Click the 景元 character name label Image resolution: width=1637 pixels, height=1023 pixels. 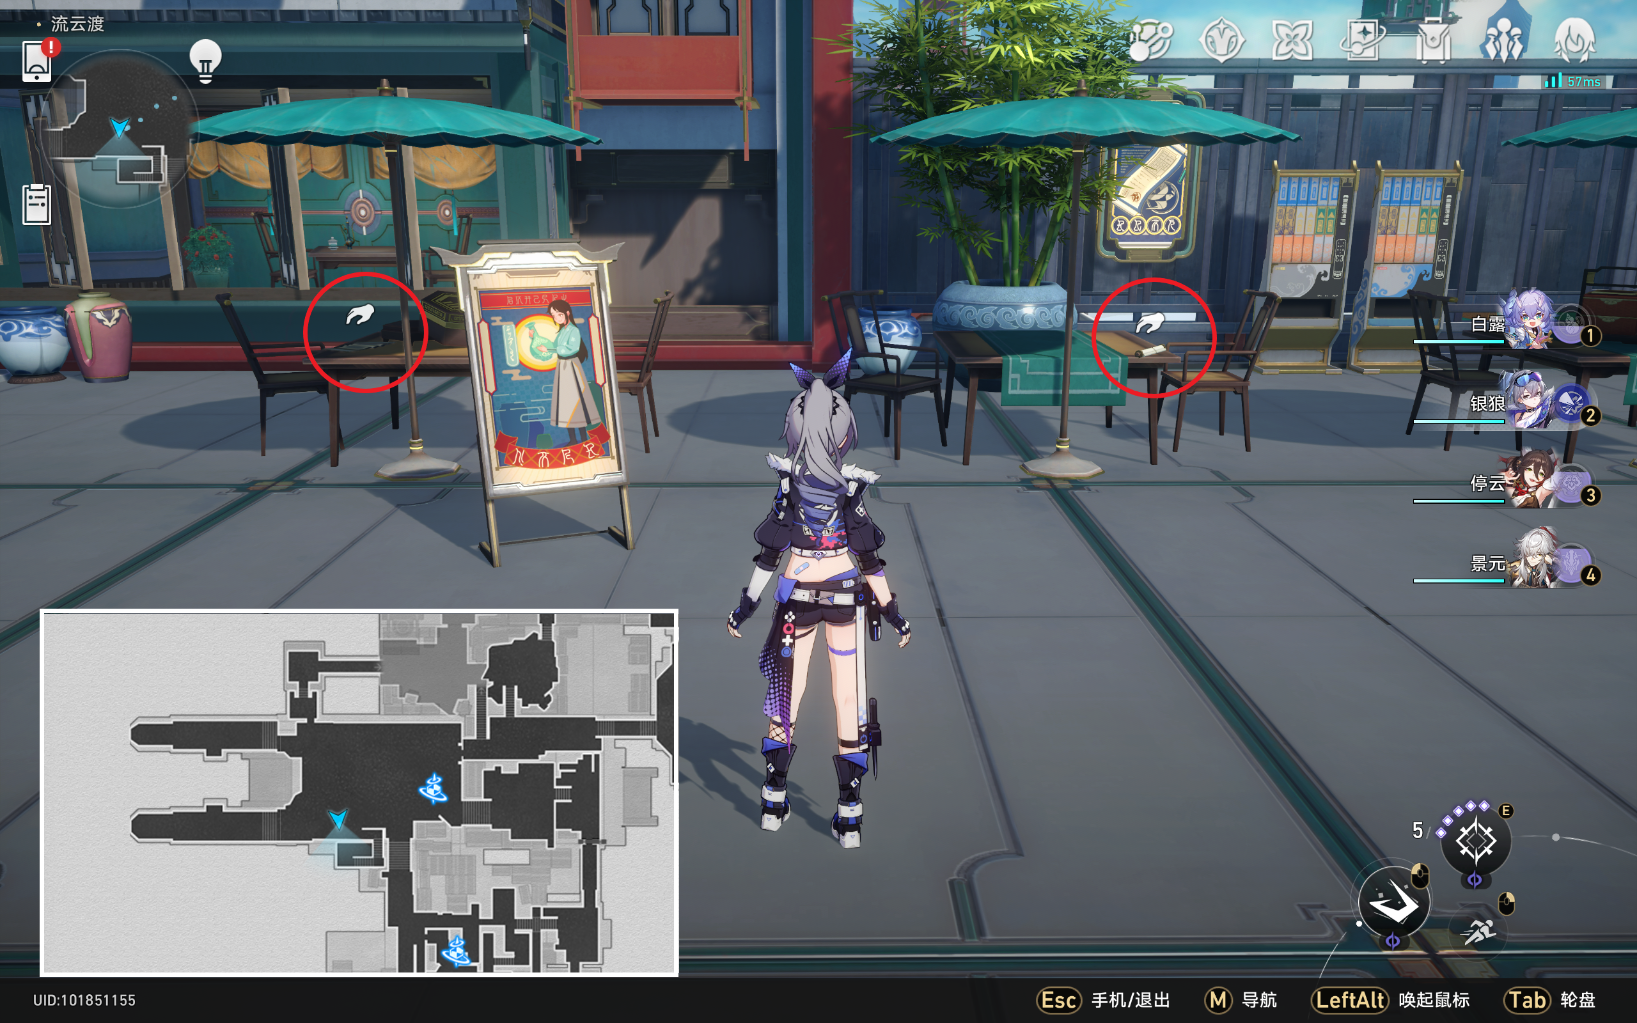tap(1487, 563)
